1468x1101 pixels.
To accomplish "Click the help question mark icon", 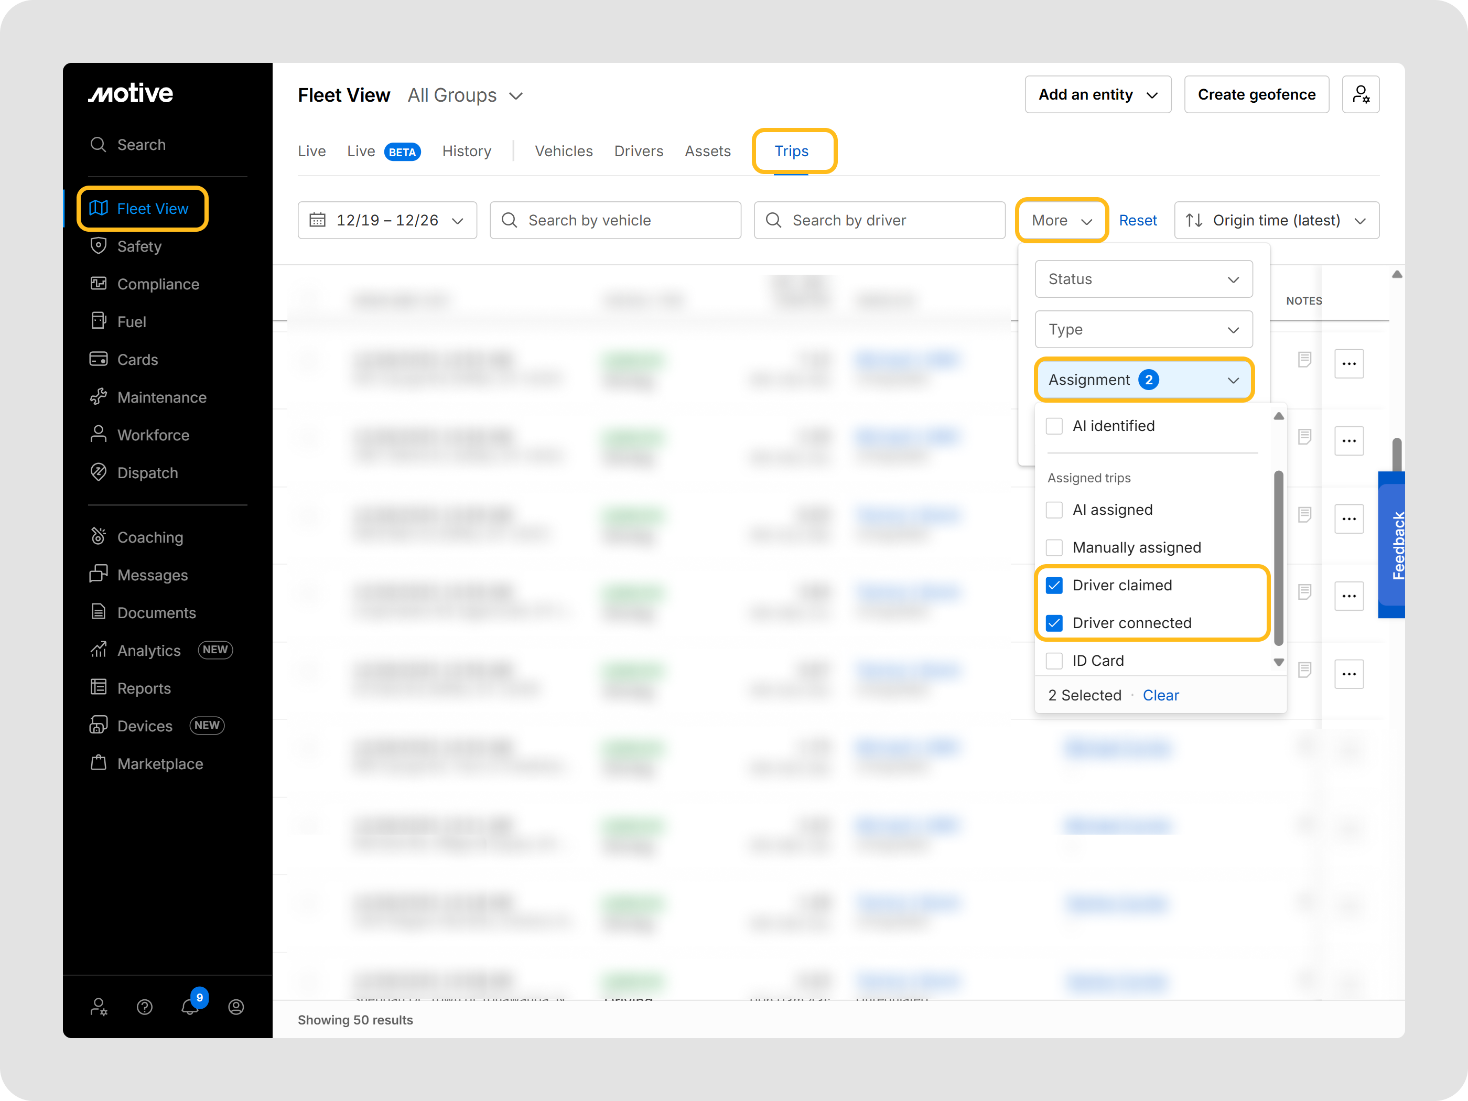I will pyautogui.click(x=144, y=1007).
